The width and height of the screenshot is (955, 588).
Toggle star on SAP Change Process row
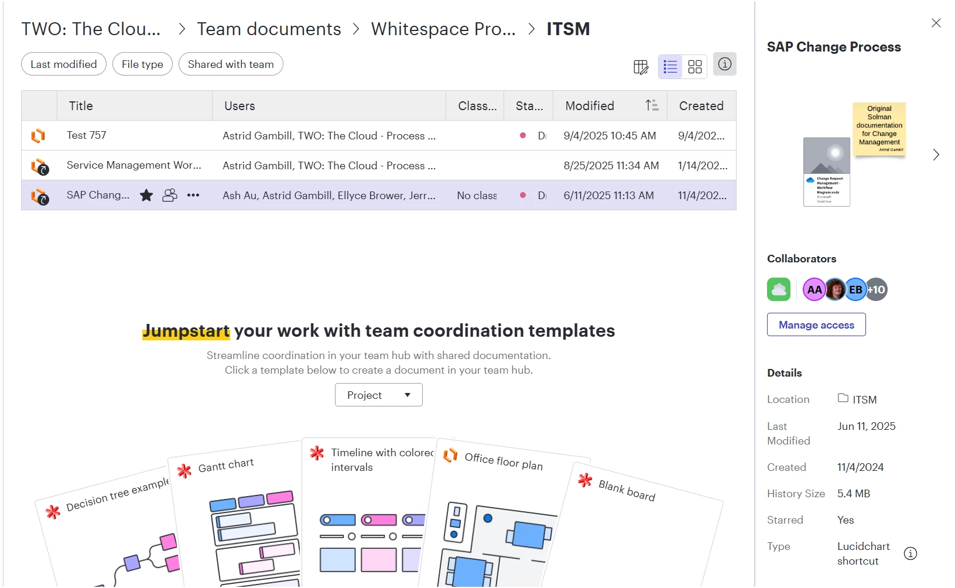tap(146, 195)
